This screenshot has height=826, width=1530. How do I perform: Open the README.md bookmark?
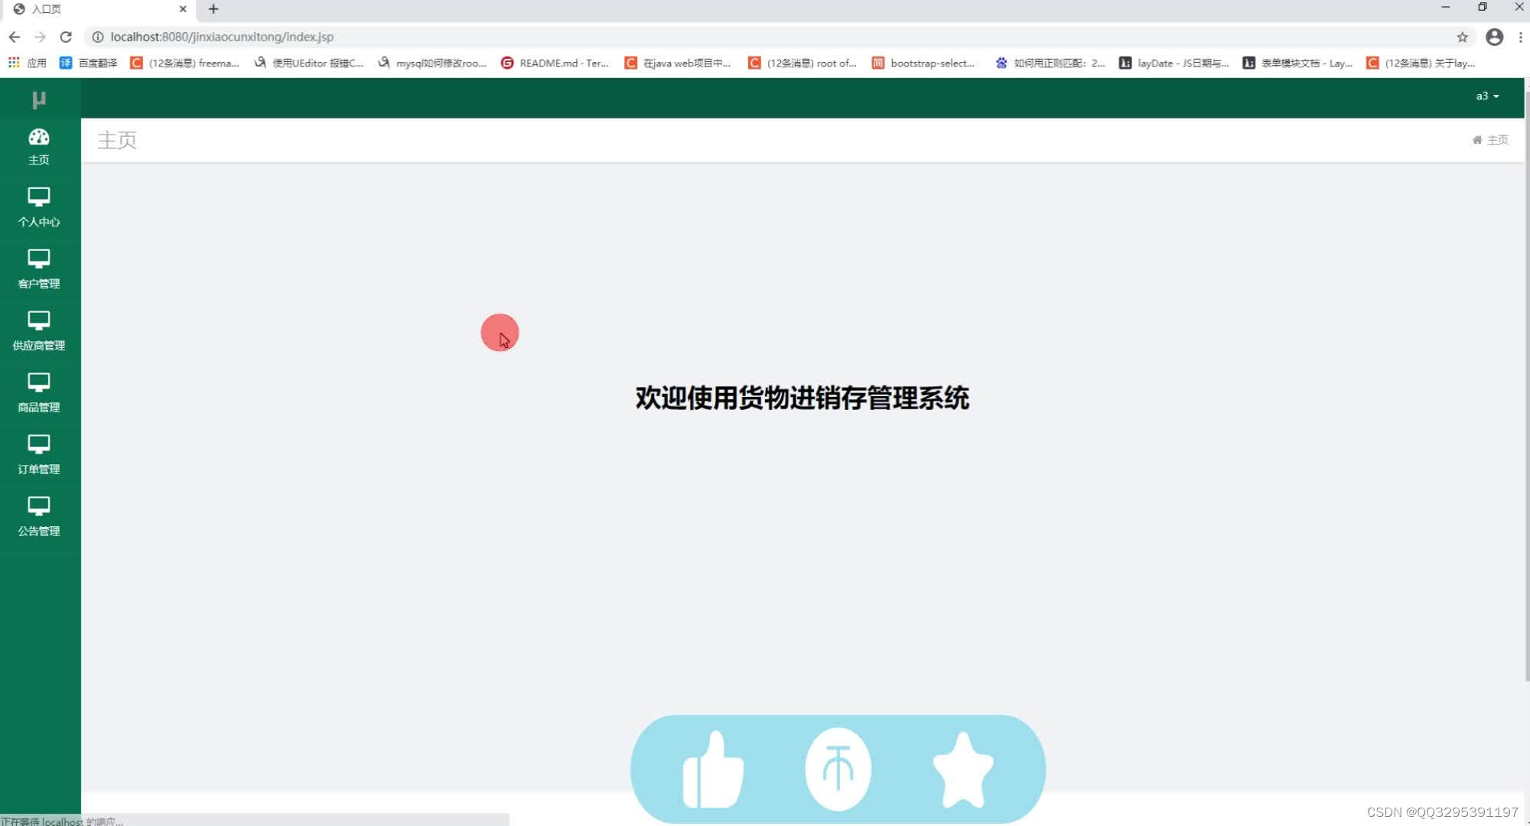(555, 63)
